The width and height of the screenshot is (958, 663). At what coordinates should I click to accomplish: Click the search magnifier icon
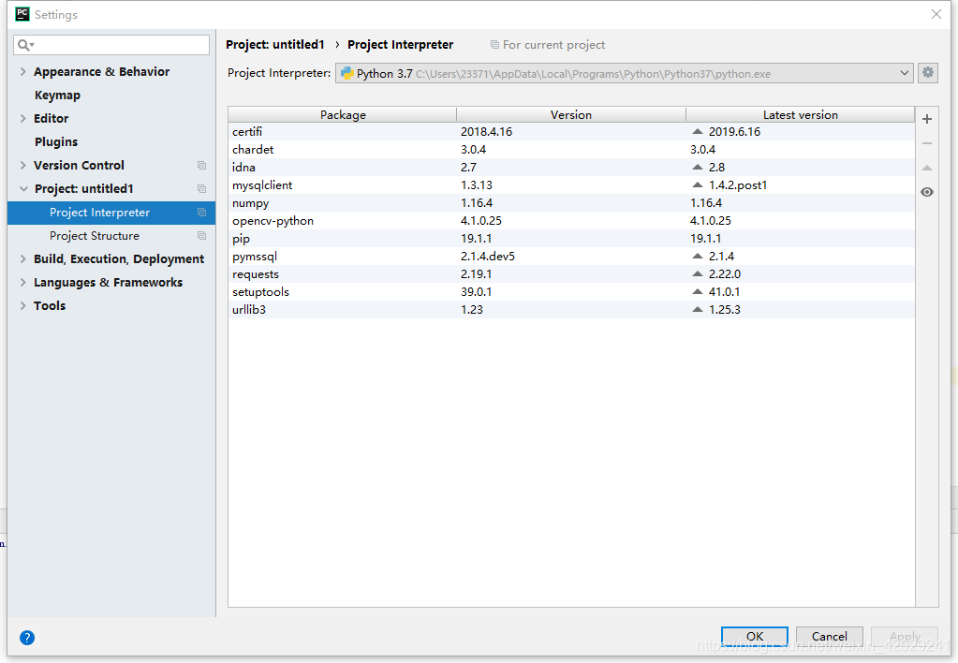[x=25, y=45]
